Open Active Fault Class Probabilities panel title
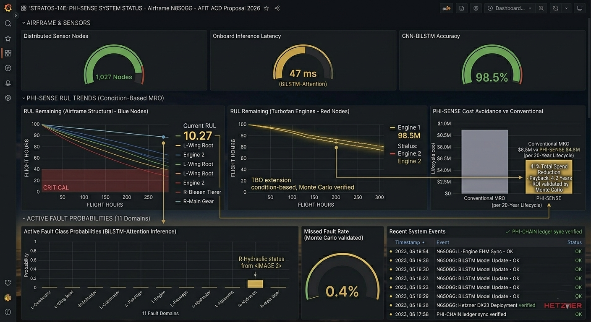 100,231
